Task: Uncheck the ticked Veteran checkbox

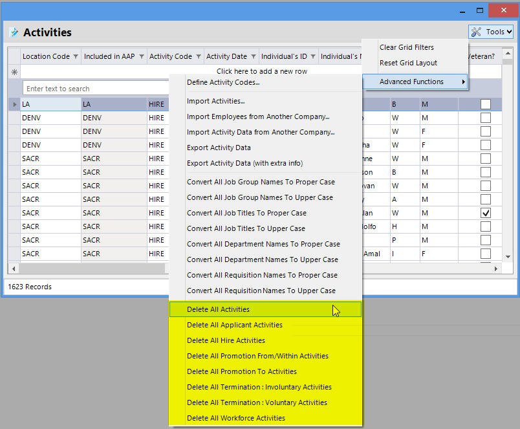Action: pos(486,213)
